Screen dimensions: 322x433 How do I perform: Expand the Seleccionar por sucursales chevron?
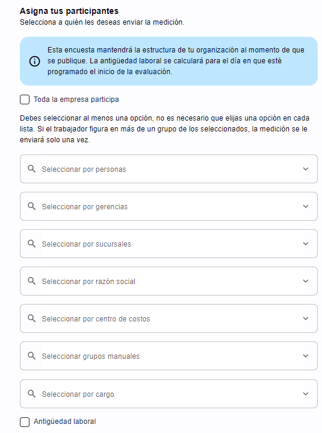[x=306, y=244]
